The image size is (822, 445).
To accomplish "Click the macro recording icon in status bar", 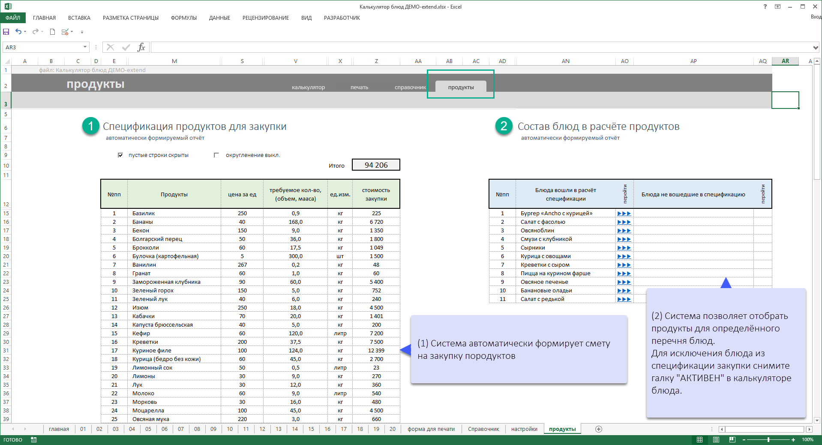I will pyautogui.click(x=34, y=439).
